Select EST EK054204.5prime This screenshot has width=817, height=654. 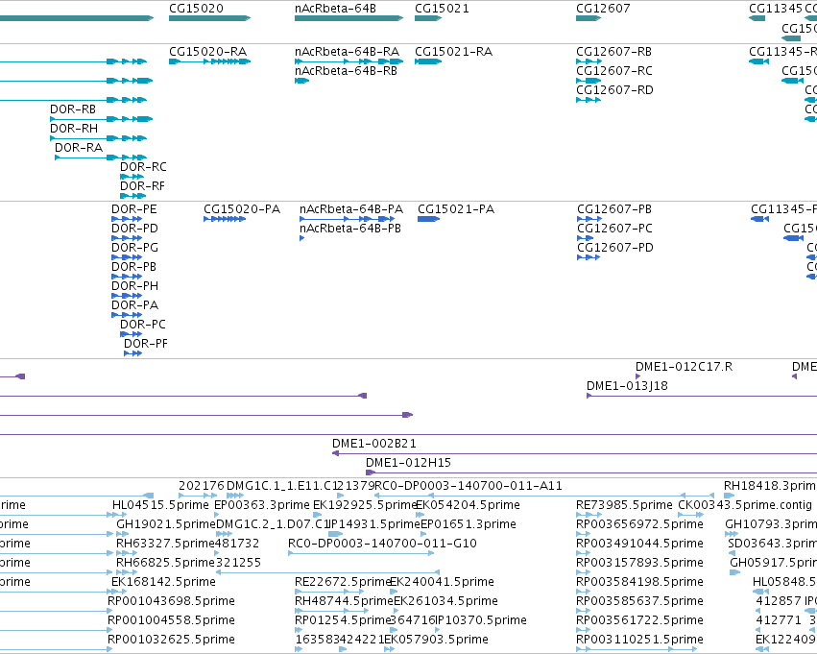(x=420, y=515)
